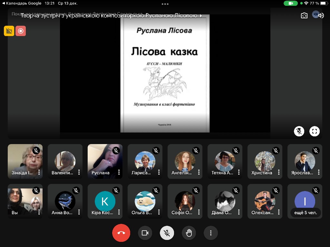Switch camera using the flip camera icon
The image size is (330, 247).
(304, 15)
